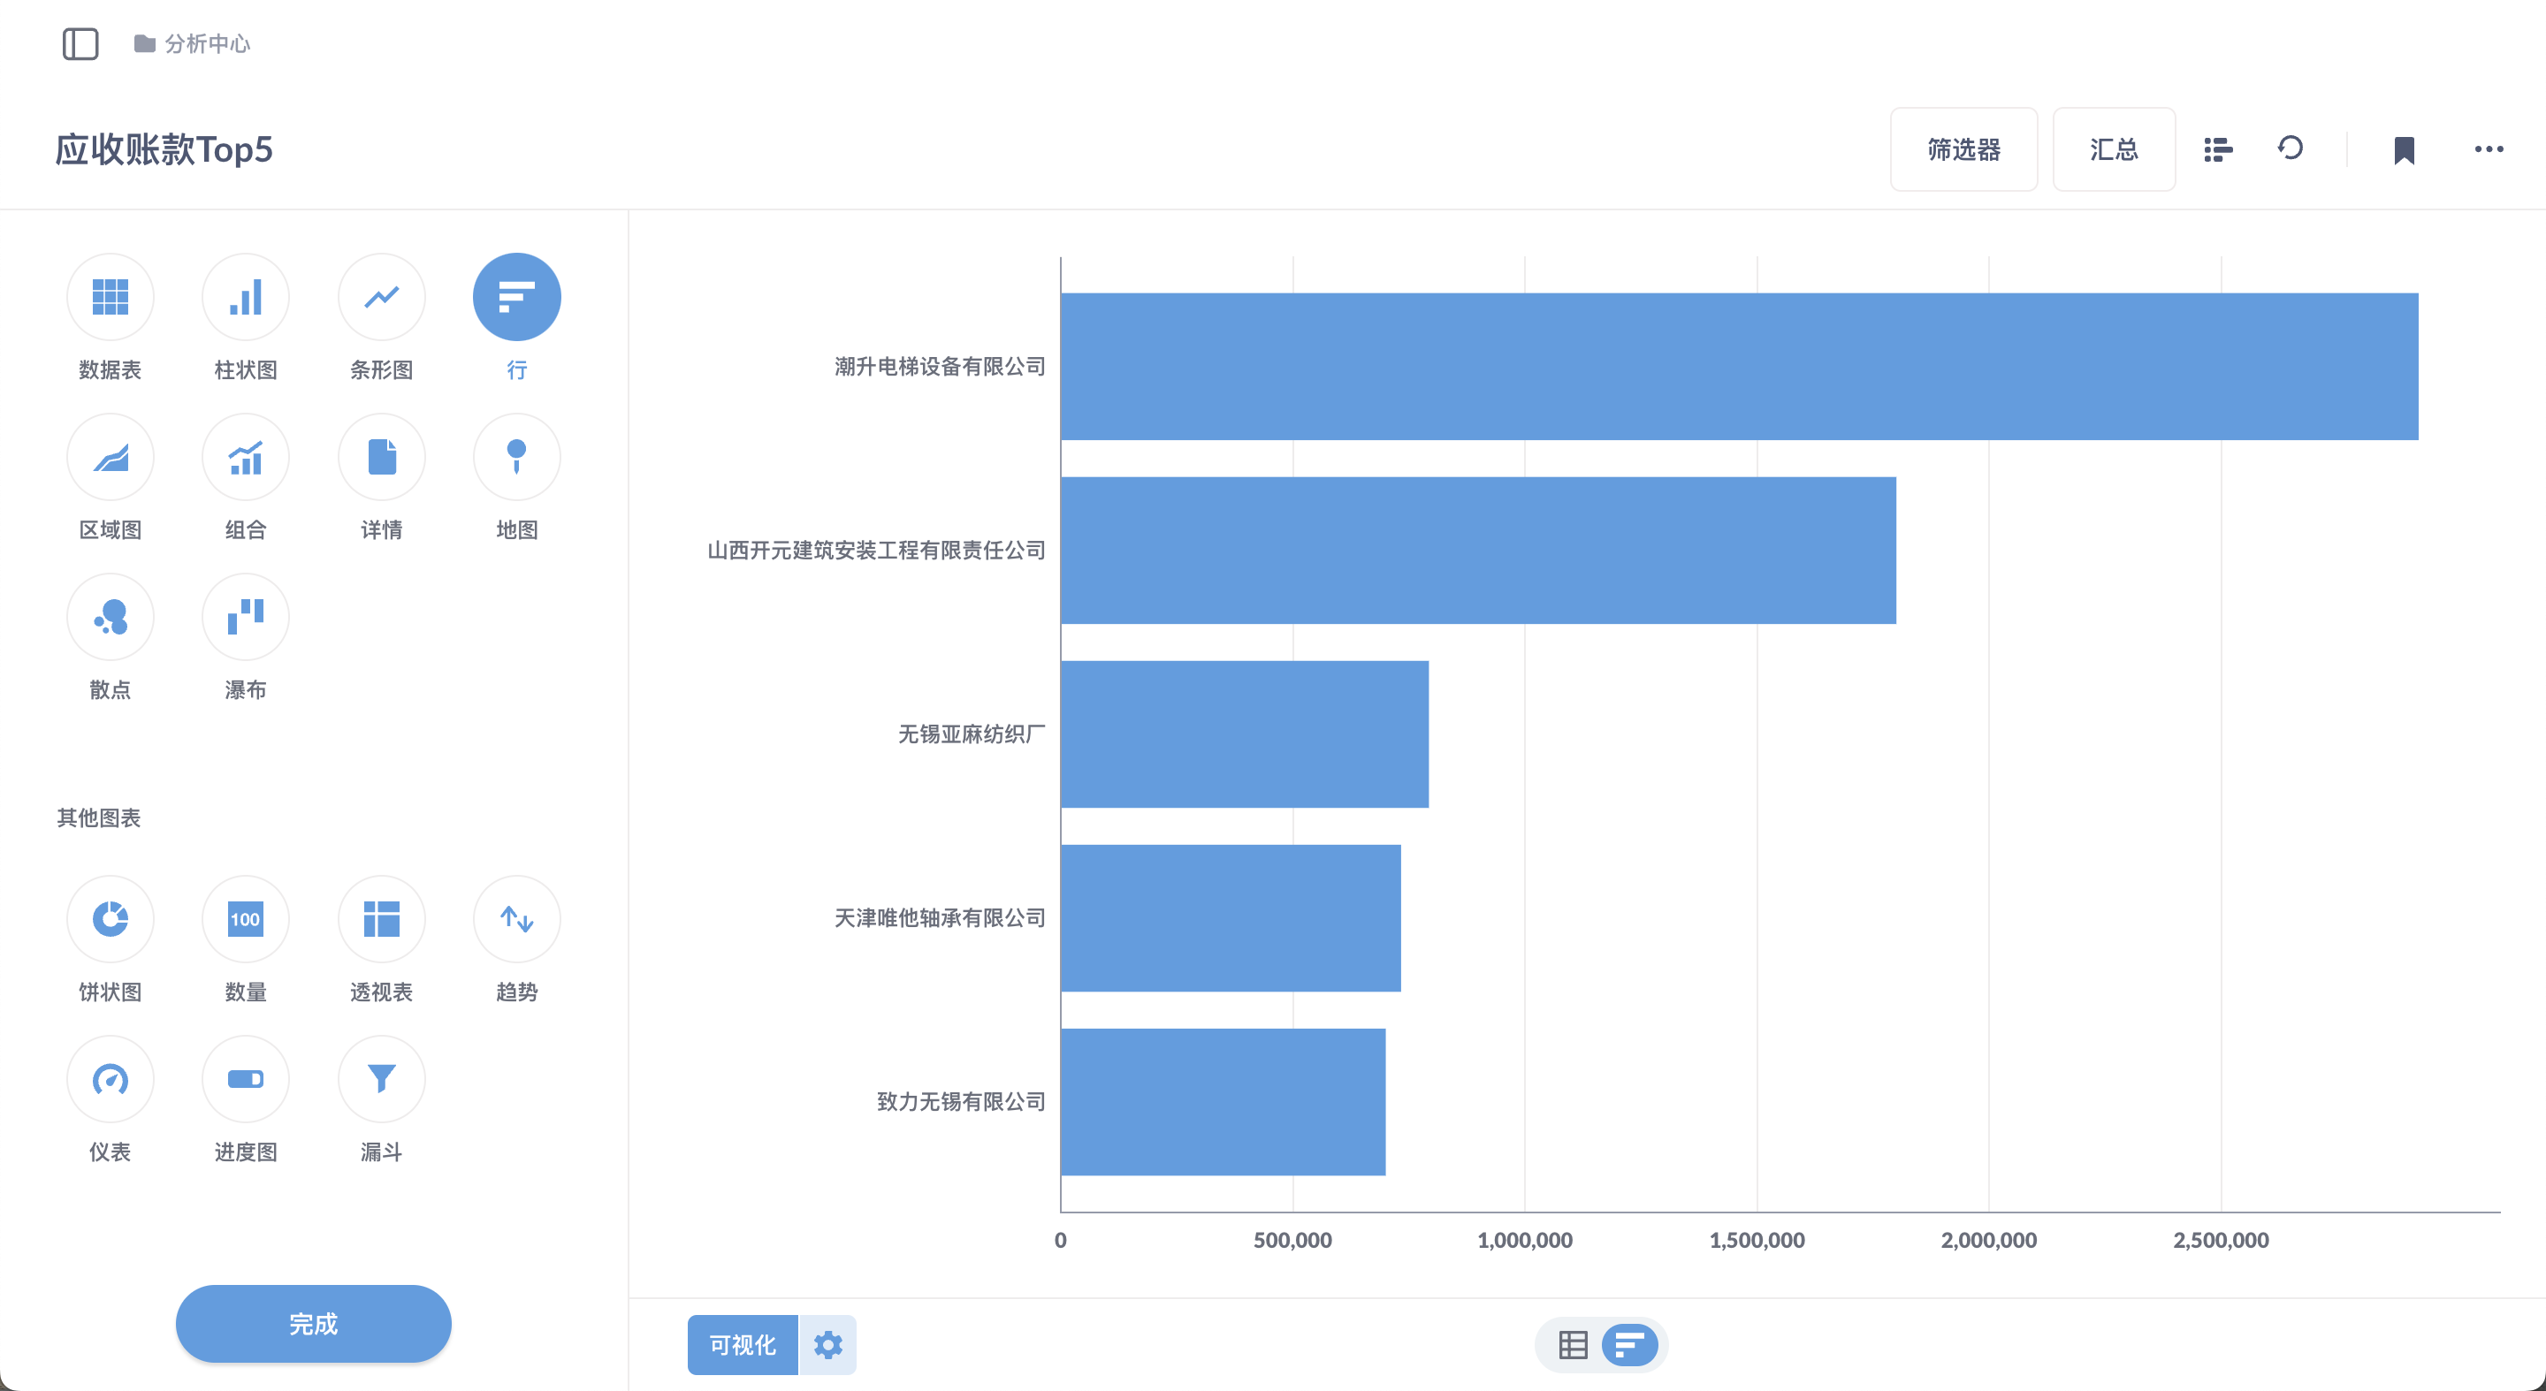This screenshot has height=1391, width=2546.
Task: Switch to chart view in bottom toggle
Action: pos(1630,1344)
